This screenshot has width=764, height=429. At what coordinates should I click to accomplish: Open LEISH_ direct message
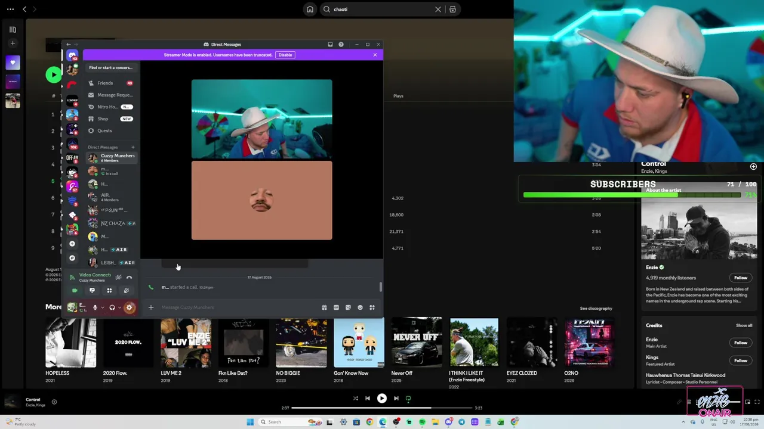point(111,262)
